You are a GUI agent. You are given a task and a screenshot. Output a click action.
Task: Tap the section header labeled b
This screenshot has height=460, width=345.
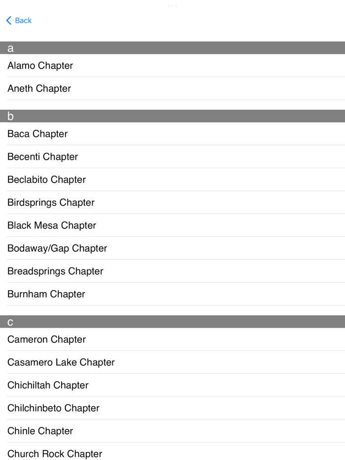click(172, 117)
